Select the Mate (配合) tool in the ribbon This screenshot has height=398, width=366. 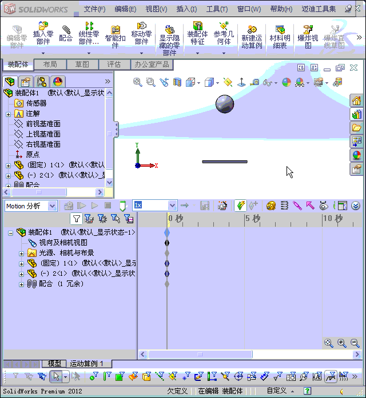pos(66,33)
